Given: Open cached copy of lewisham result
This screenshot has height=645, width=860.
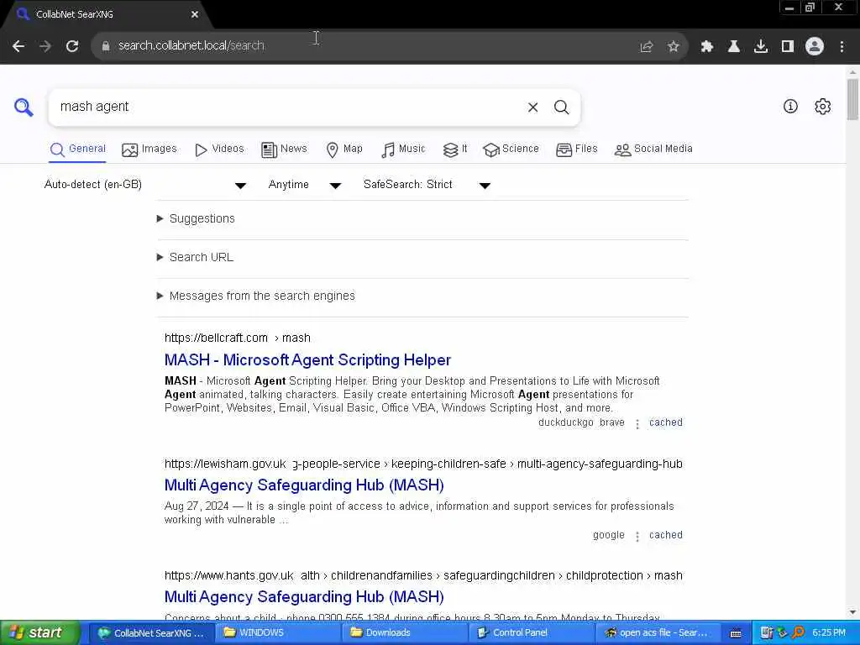Looking at the screenshot, I should click(x=666, y=535).
